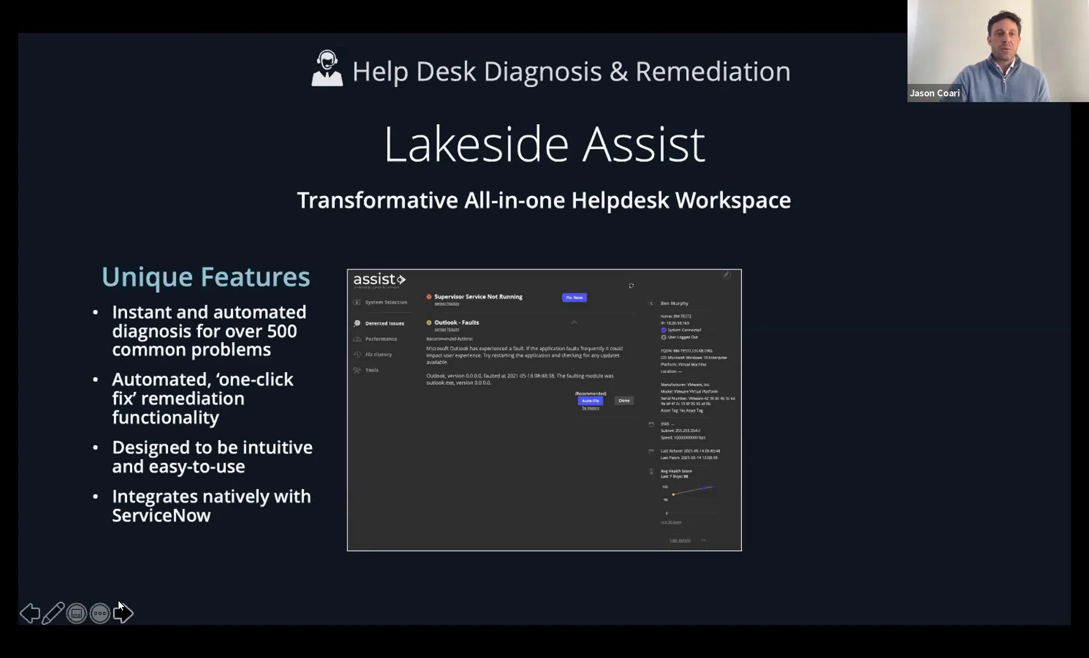
Task: Select the pen annotation tool
Action: coord(53,613)
